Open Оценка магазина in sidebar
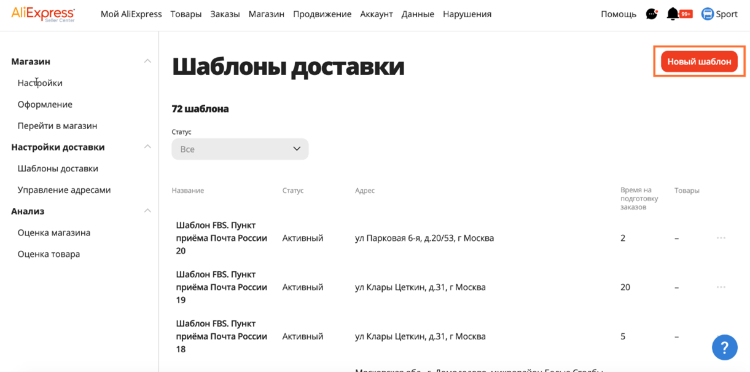750x372 pixels. 54,232
